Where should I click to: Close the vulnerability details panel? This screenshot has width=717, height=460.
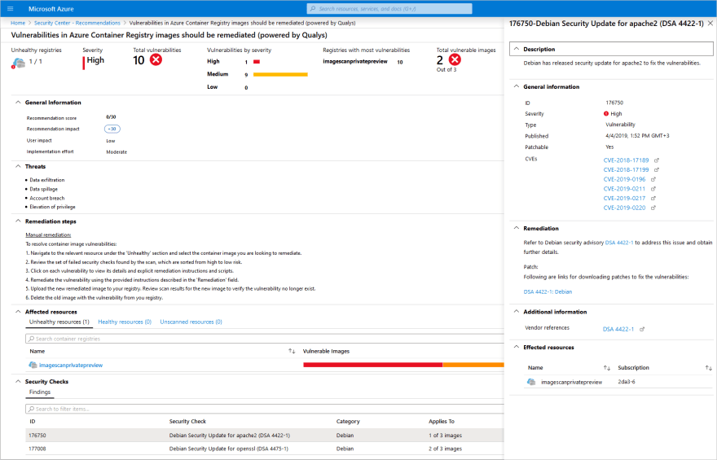(710, 24)
